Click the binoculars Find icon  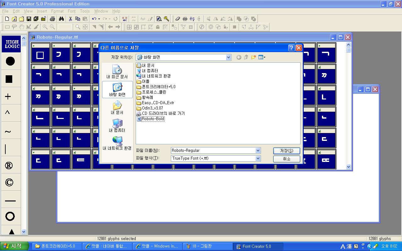[61, 19]
